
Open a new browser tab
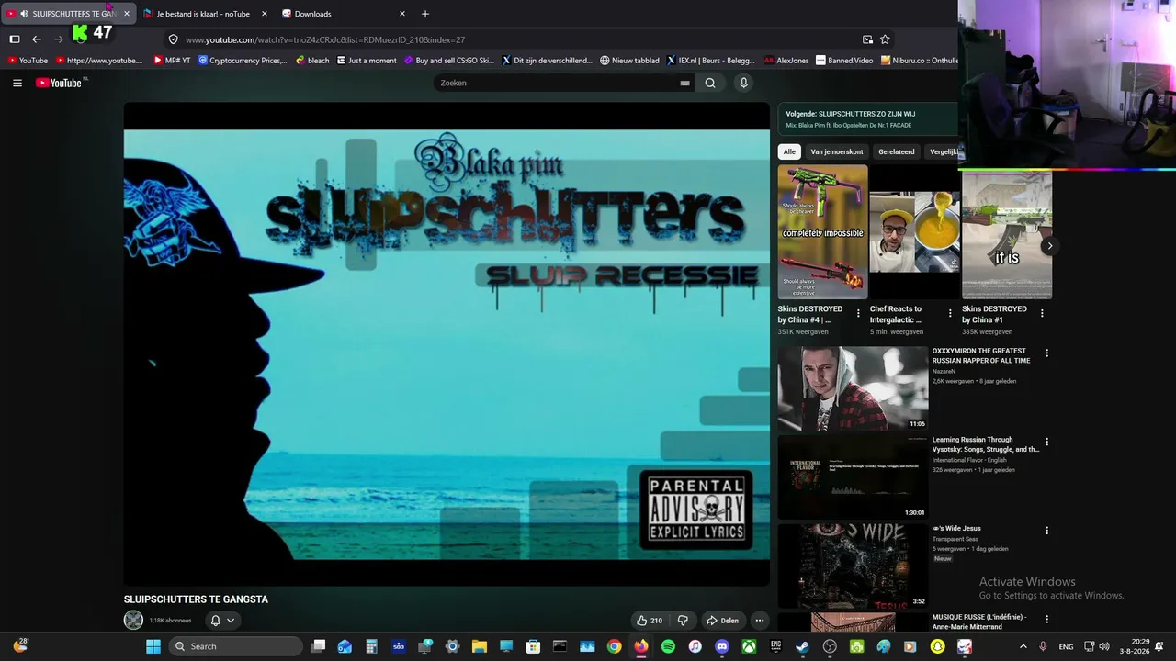click(x=425, y=14)
